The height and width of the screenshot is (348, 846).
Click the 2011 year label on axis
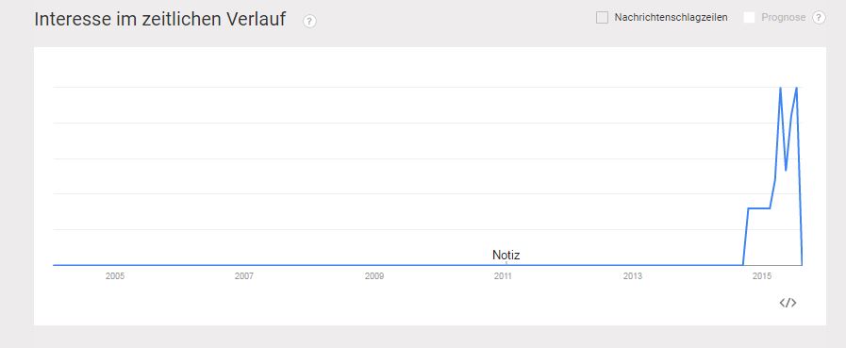(x=503, y=276)
